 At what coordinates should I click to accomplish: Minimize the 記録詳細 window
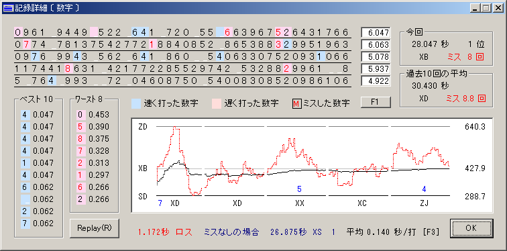tap(475, 8)
